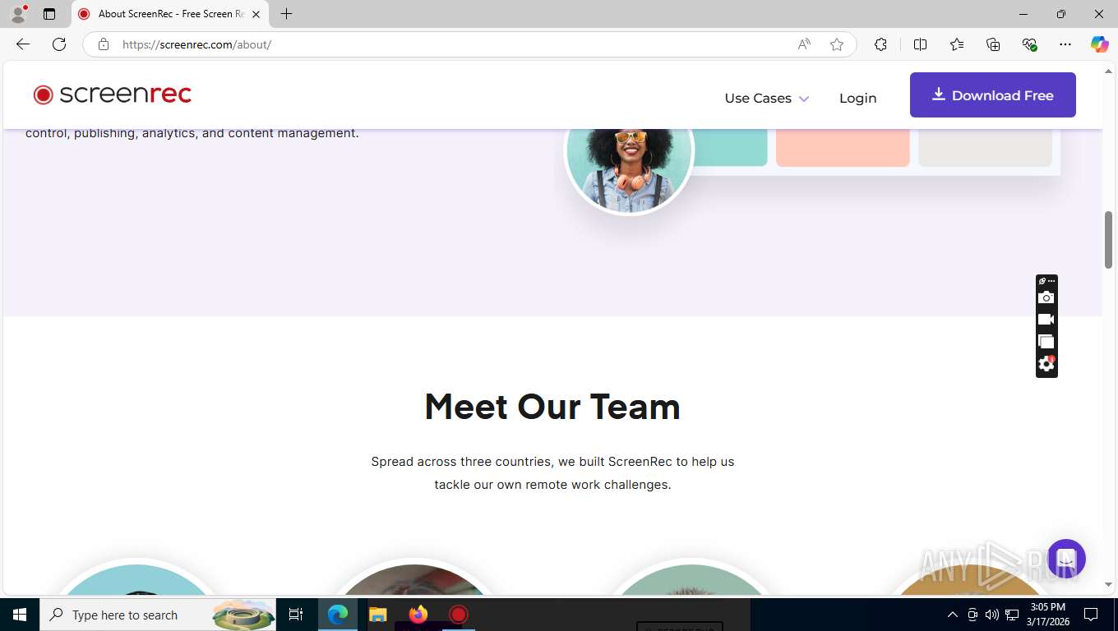This screenshot has height=631, width=1118.
Task: Open the Windows Start menu
Action: pyautogui.click(x=20, y=615)
